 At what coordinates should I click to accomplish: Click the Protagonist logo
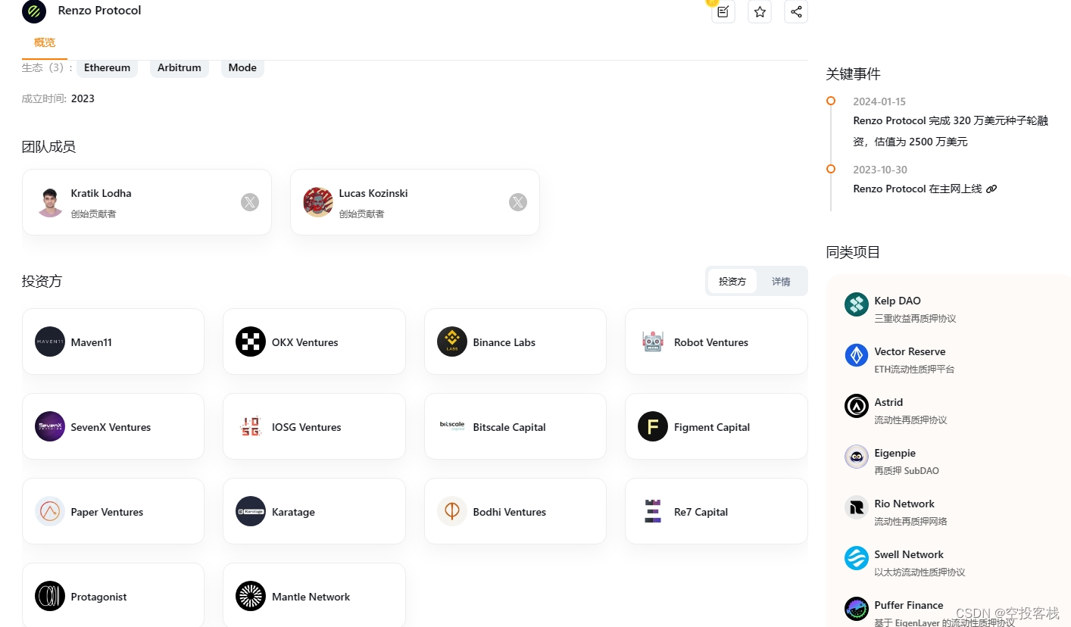pyautogui.click(x=50, y=596)
